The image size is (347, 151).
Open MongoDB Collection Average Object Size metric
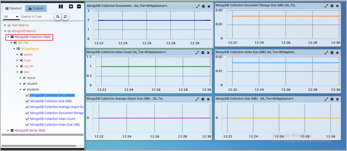[x=57, y=107]
